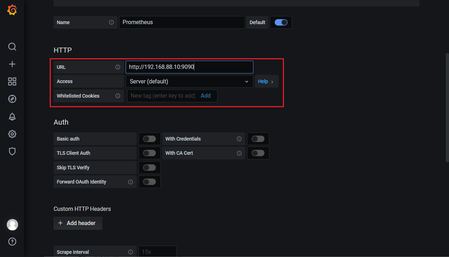Click the user avatar in sidebar
The width and height of the screenshot is (449, 257).
point(12,225)
